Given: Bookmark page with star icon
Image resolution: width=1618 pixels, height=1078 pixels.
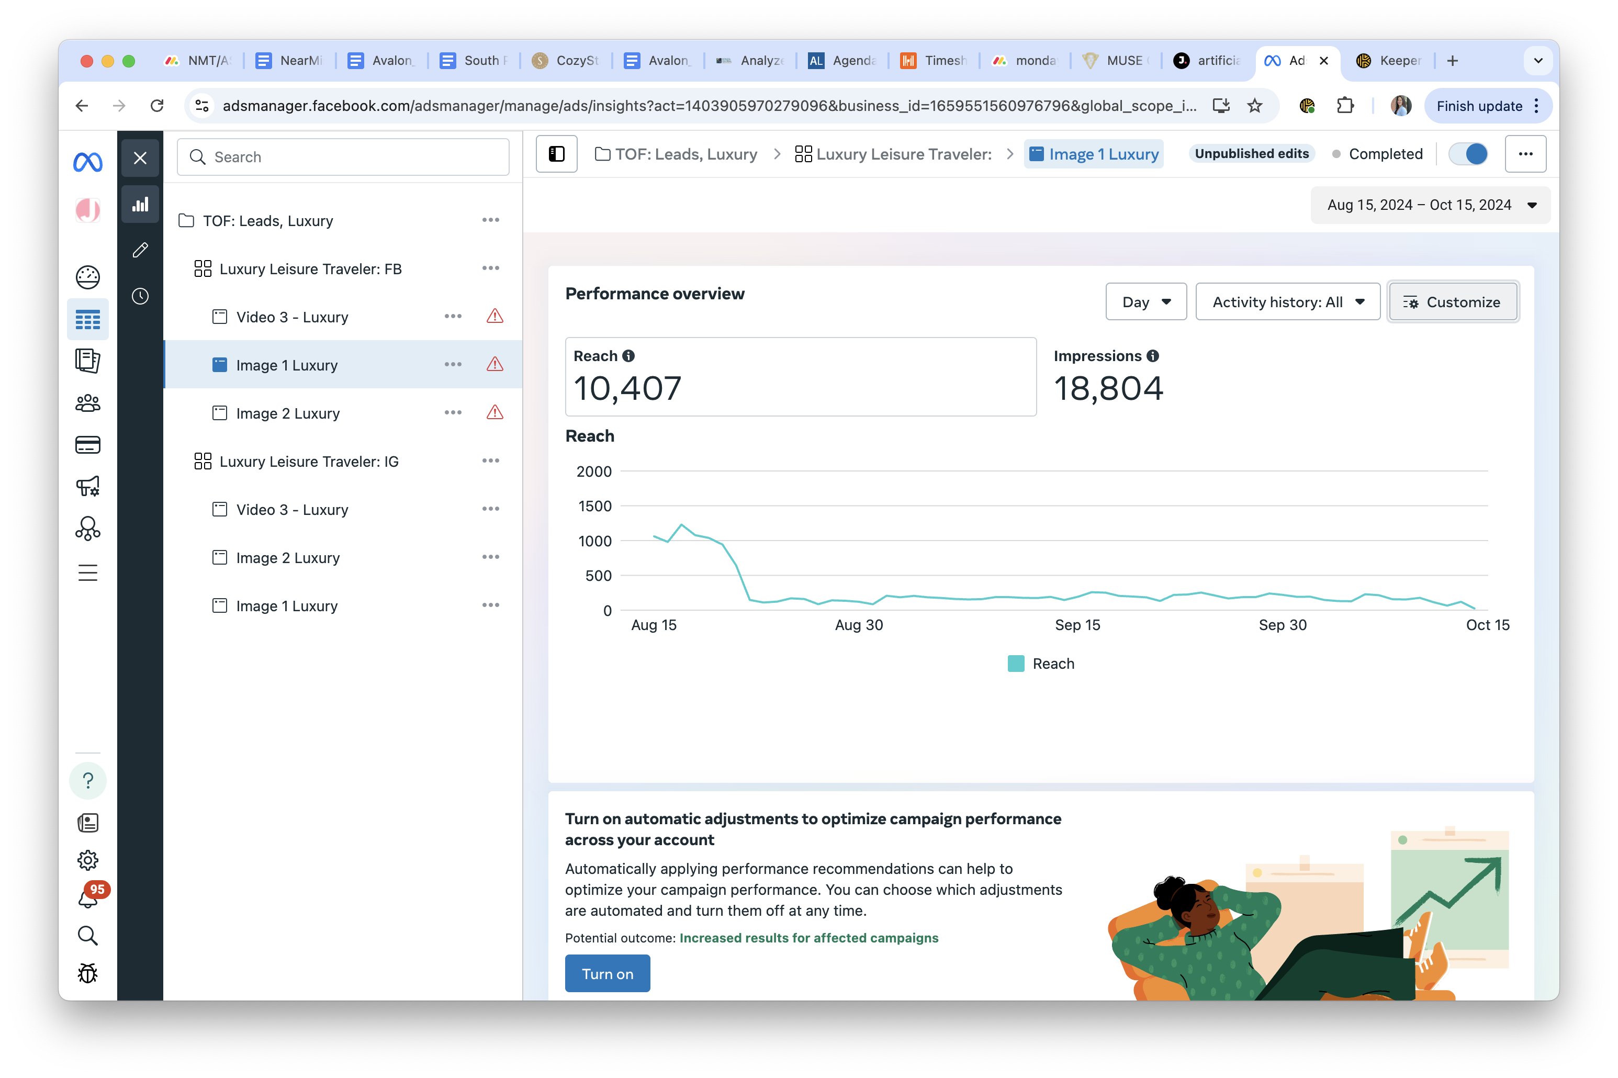Looking at the screenshot, I should (1255, 106).
